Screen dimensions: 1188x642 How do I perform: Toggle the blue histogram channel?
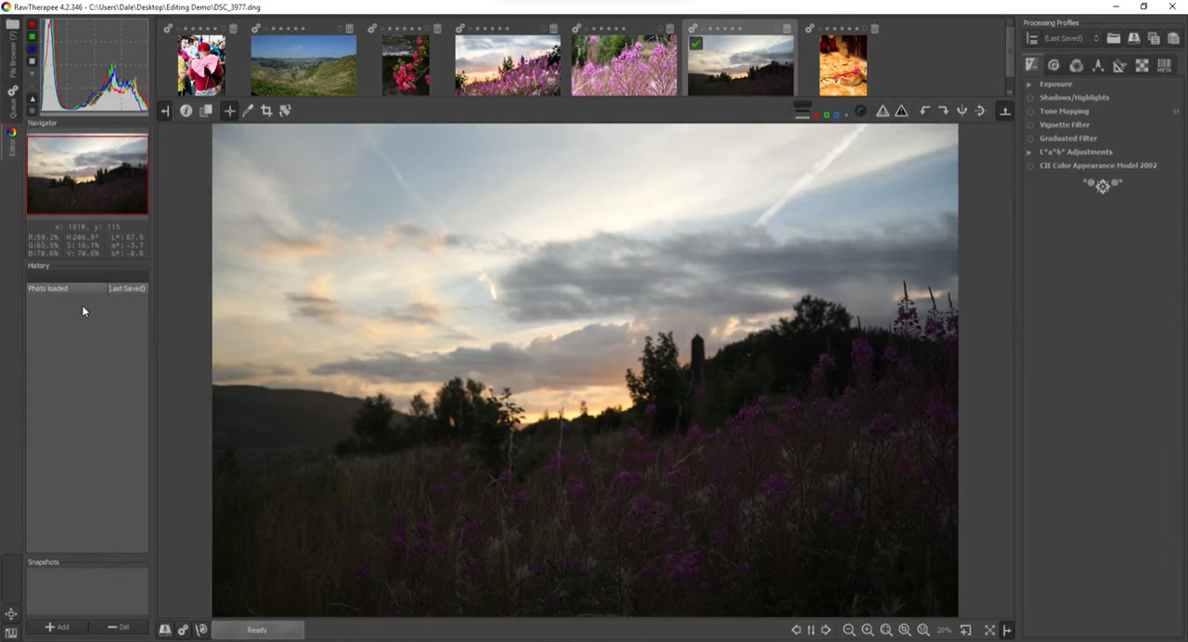click(32, 49)
